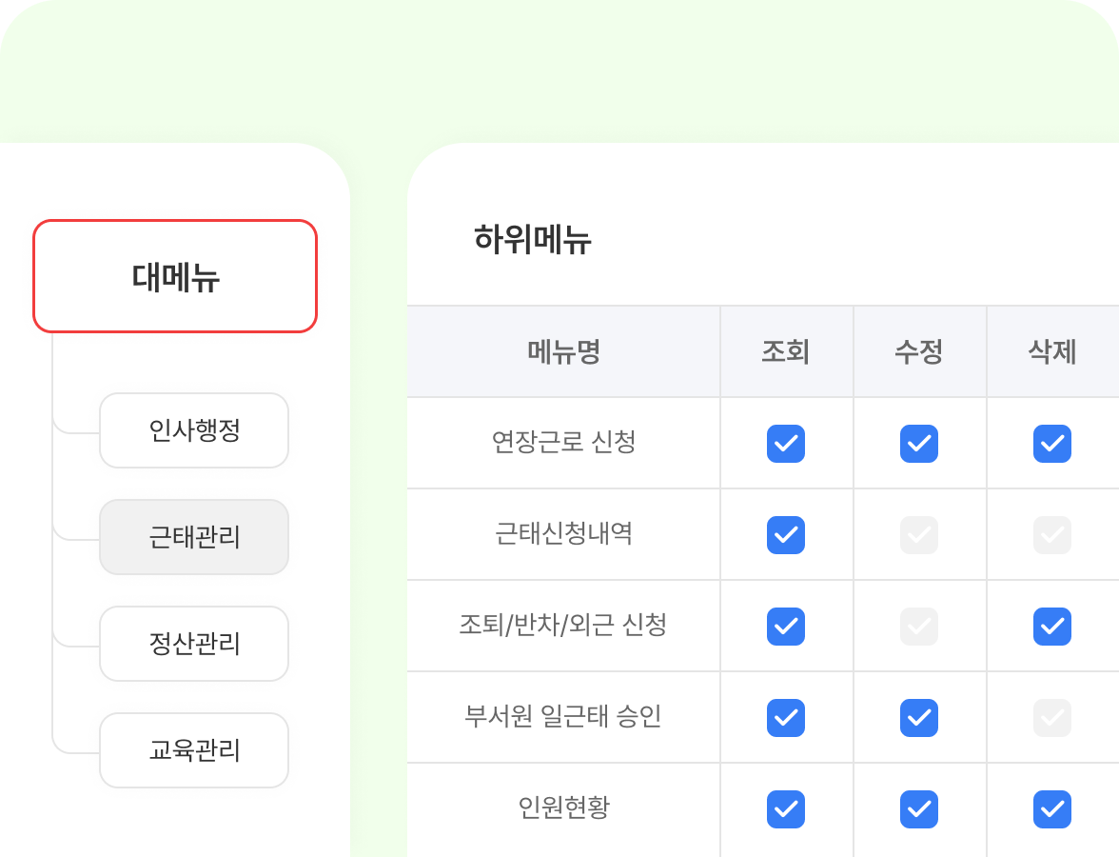Check the 삭제 box for 근태신청내역
This screenshot has height=857, width=1119.
pos(1051,534)
